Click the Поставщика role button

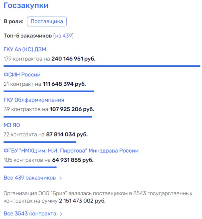(47, 21)
